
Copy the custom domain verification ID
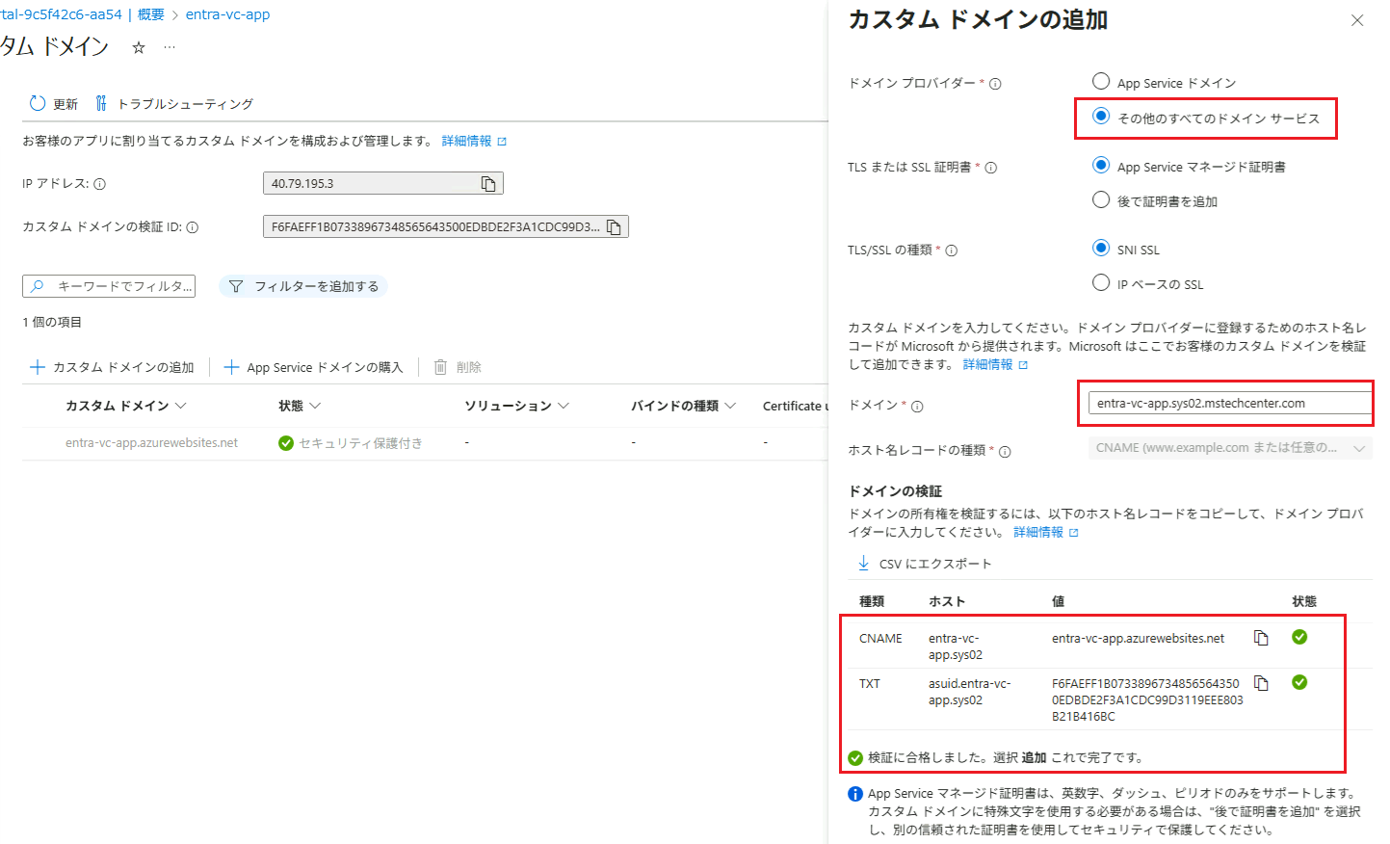614,227
